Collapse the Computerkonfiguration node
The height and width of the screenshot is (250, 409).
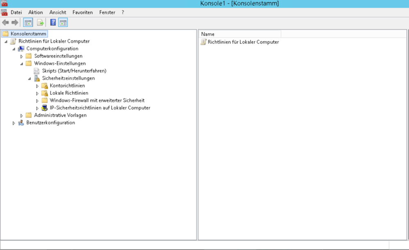[x=14, y=49]
